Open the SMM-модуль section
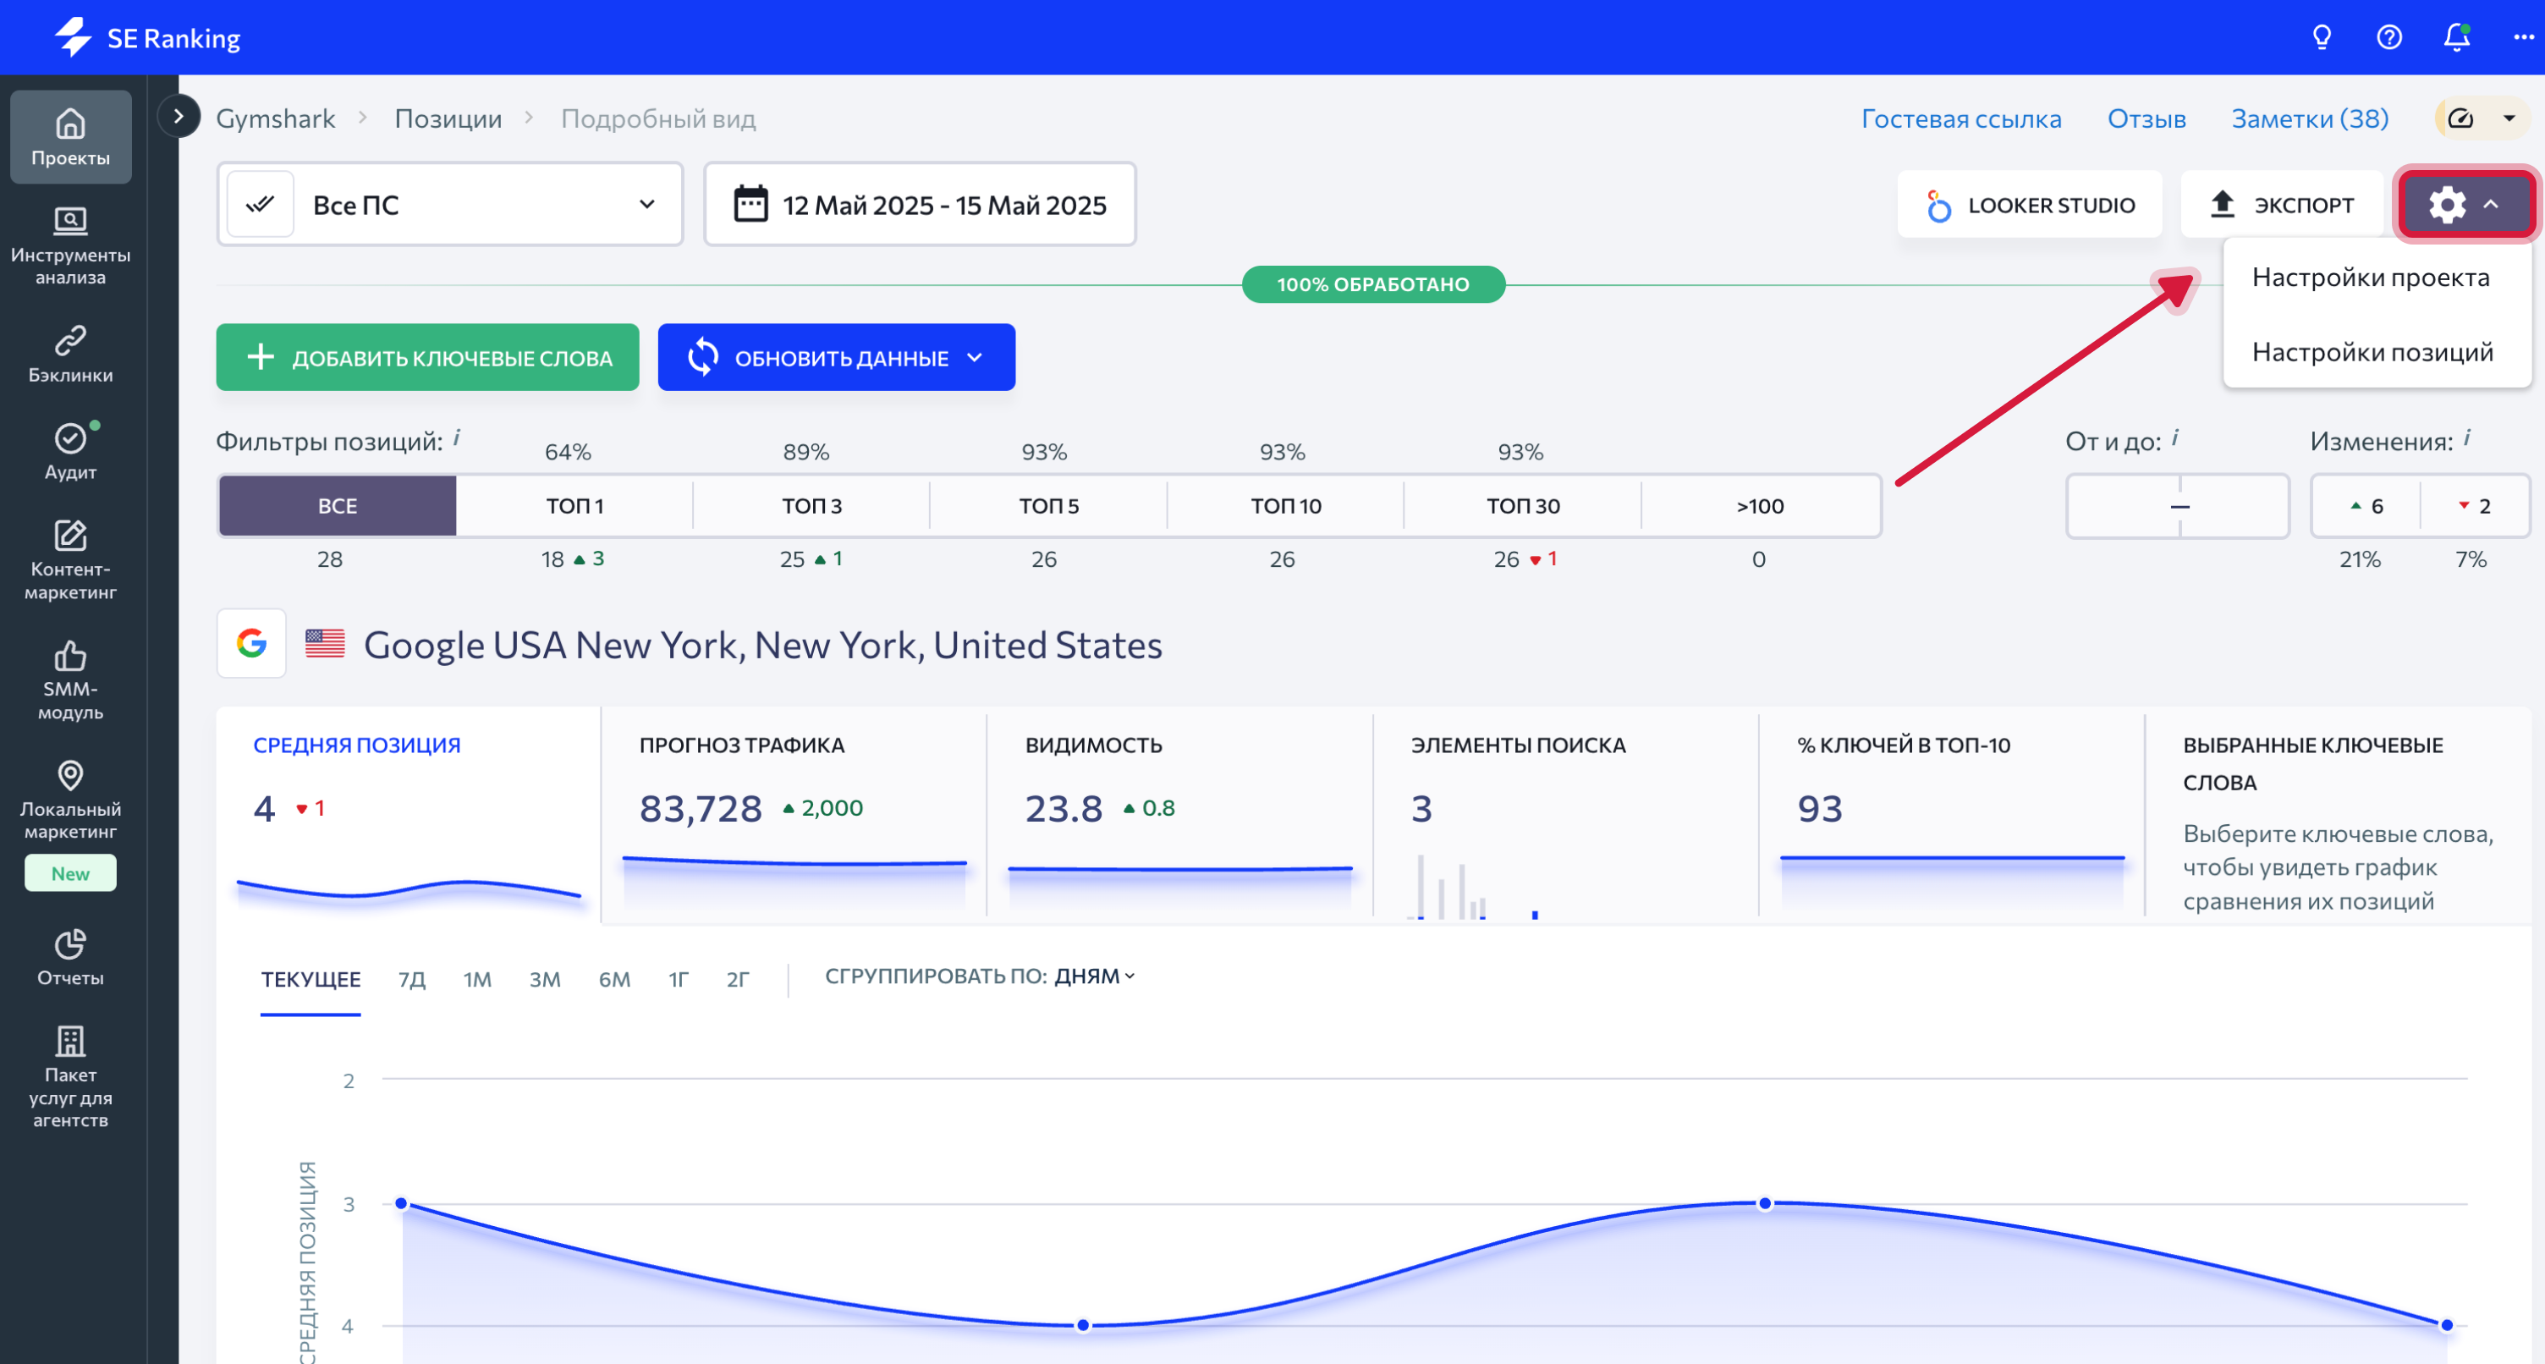 70,680
